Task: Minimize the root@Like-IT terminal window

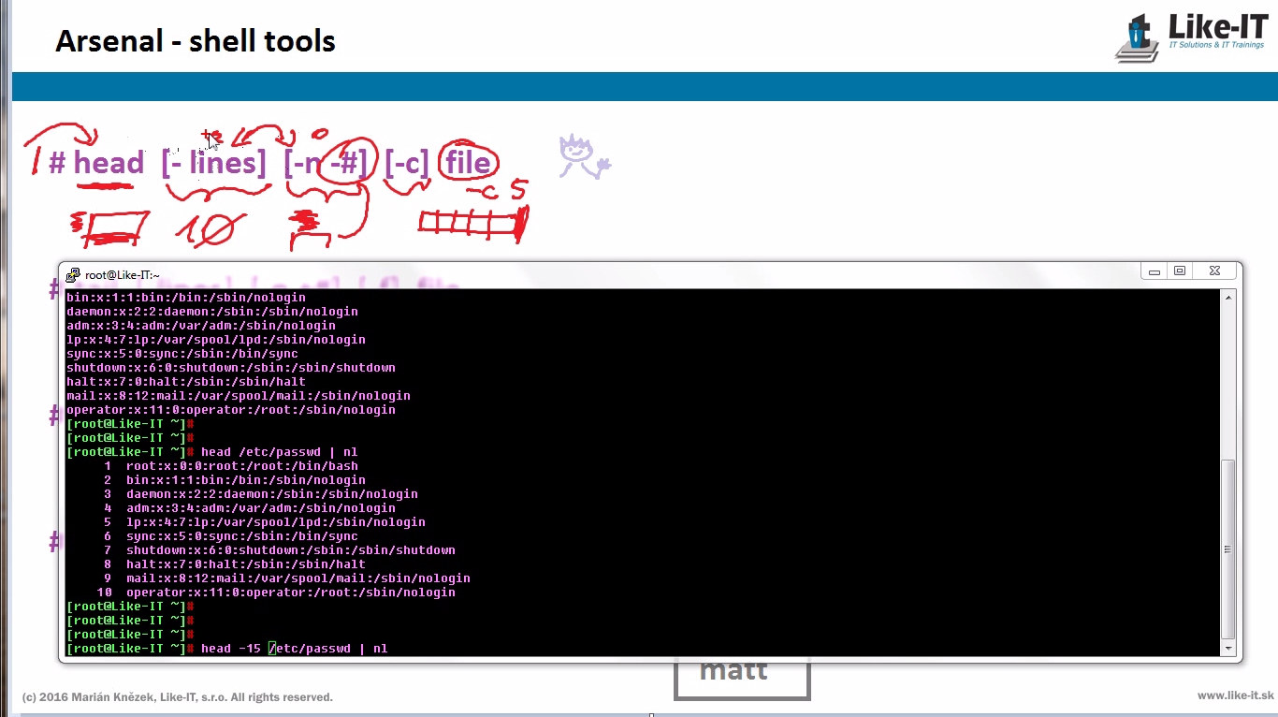Action: click(x=1155, y=271)
